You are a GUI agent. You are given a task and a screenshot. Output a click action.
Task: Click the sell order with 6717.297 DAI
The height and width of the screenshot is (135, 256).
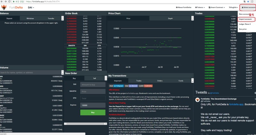pos(85,43)
